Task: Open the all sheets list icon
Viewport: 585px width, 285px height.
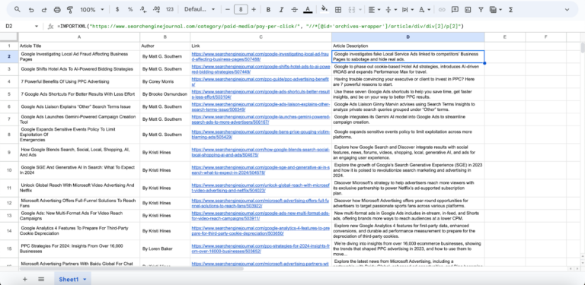Action: (x=41, y=279)
